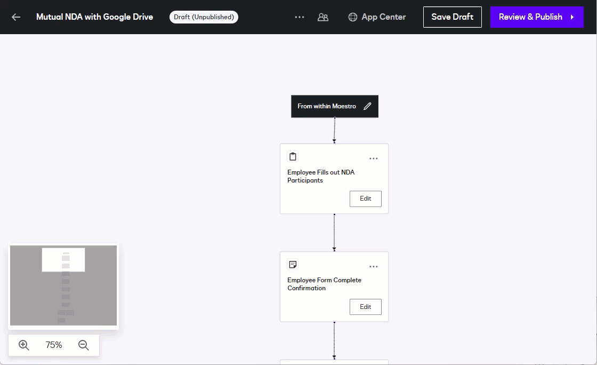Open options menu on Employee Fills out NDA card
The height and width of the screenshot is (365, 597).
pos(374,158)
